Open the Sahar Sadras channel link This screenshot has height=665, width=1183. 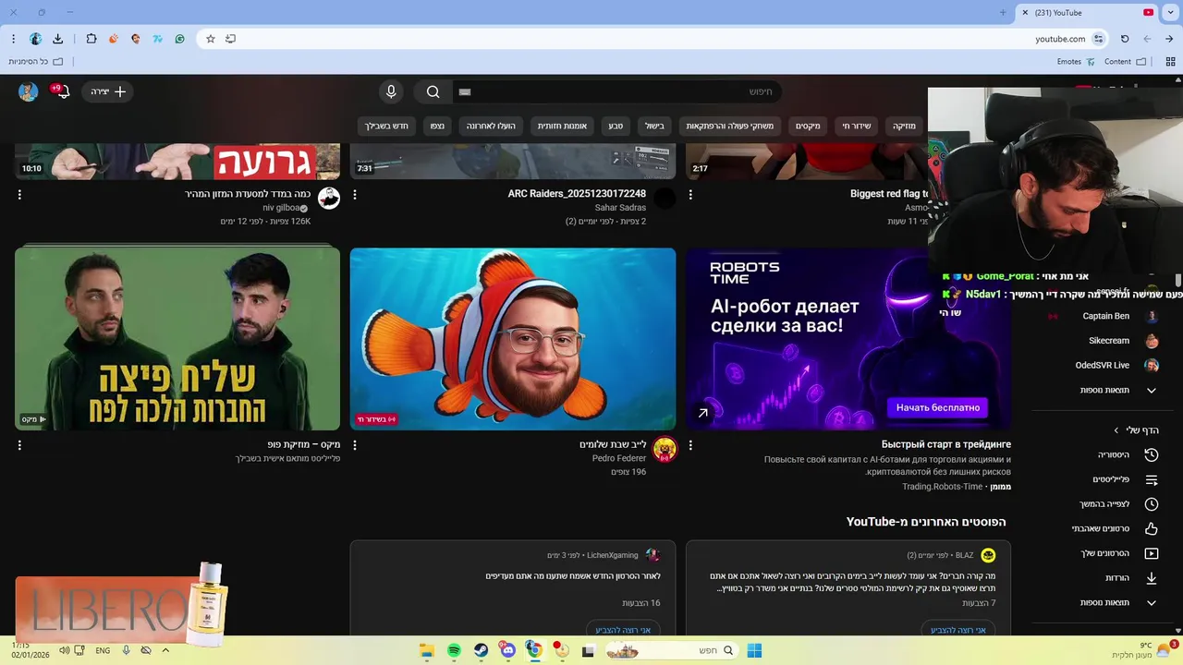tap(620, 208)
